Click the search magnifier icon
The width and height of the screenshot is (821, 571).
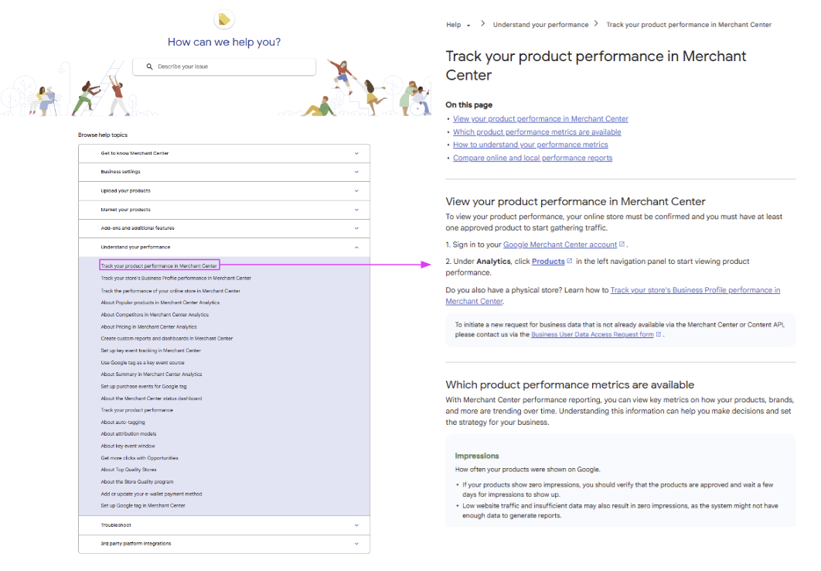pyautogui.click(x=150, y=67)
